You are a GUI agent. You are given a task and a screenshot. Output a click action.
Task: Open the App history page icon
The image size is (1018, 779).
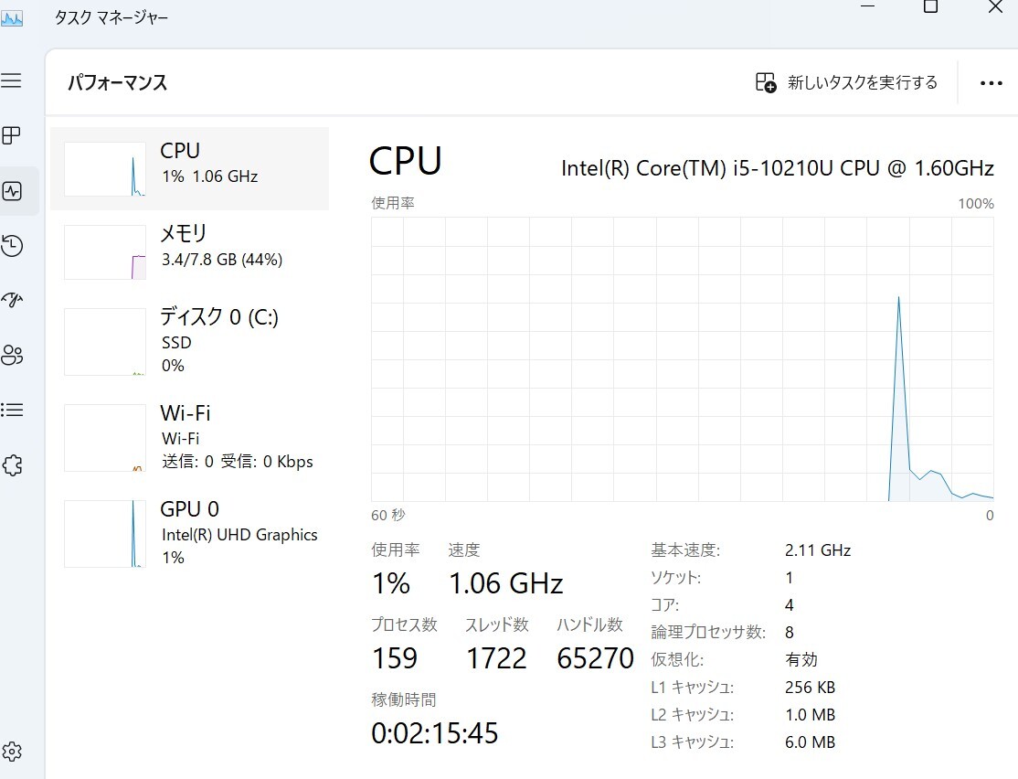[12, 246]
